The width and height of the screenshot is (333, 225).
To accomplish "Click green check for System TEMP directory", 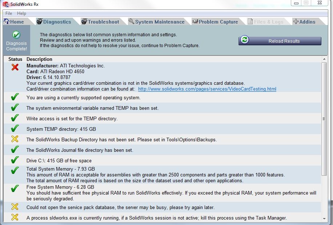I will point(15,129).
